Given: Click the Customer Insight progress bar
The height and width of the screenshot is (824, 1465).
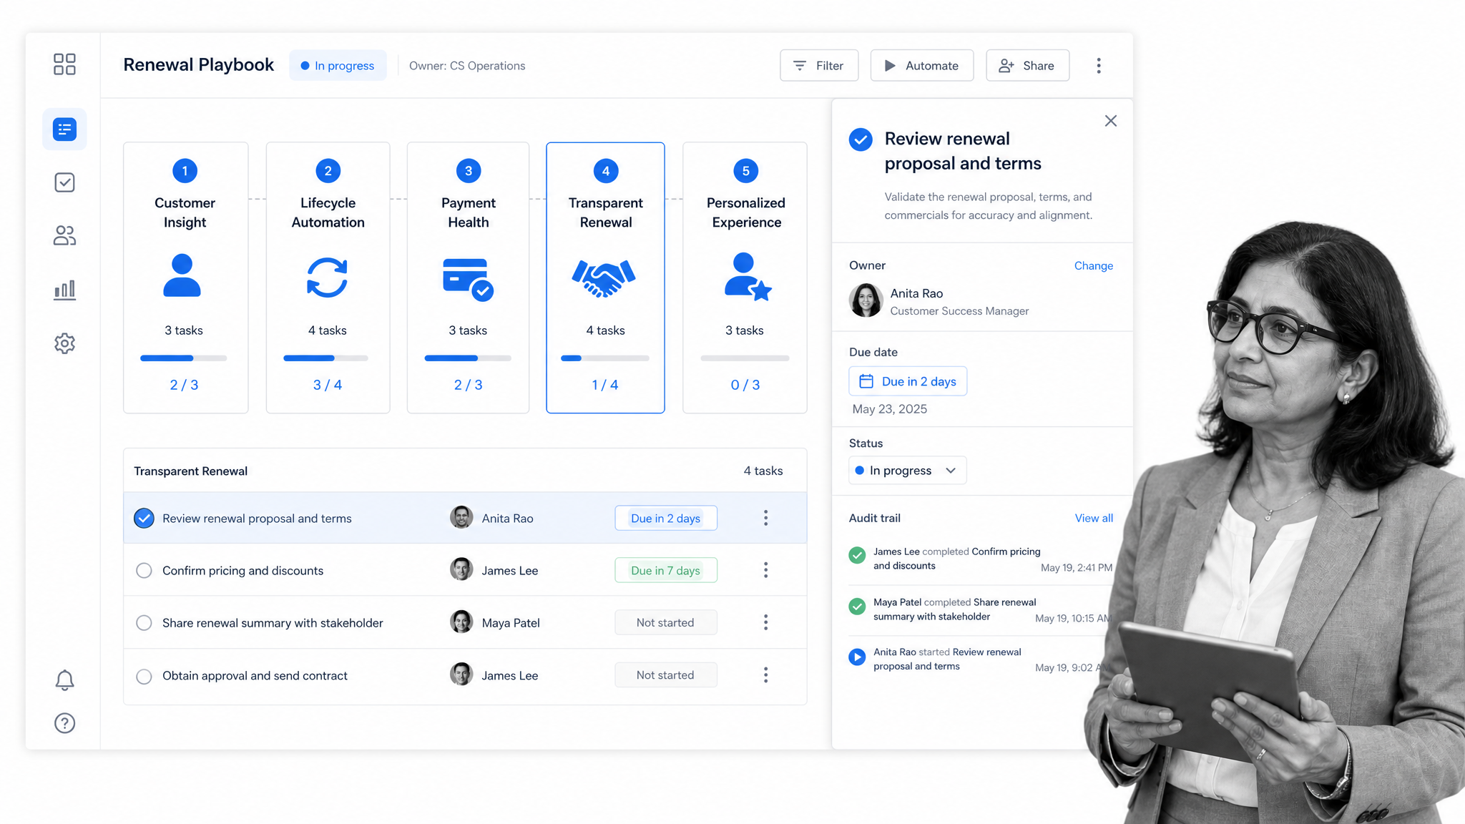Looking at the screenshot, I should pos(183,358).
